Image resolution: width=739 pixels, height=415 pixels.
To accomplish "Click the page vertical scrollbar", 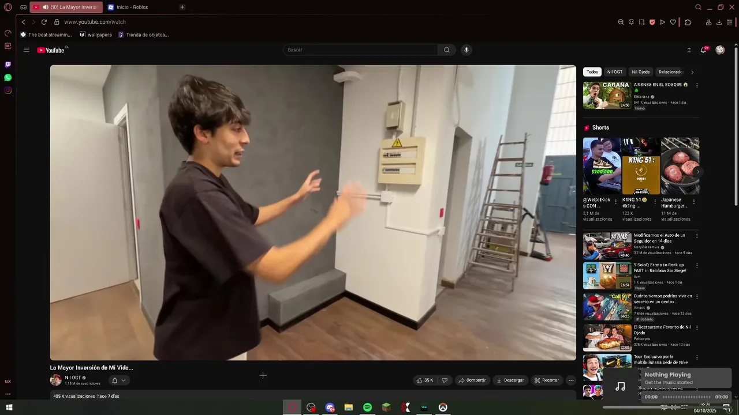I will 736,127.
